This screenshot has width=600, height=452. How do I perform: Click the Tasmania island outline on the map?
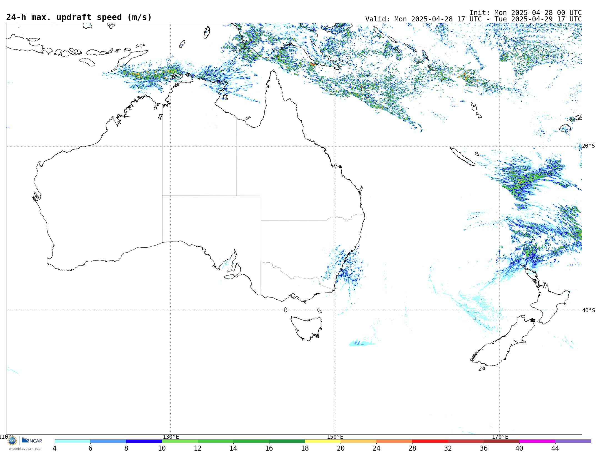(306, 328)
